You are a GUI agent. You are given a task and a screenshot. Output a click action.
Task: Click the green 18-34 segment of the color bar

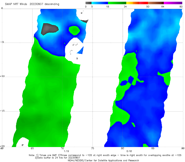pyautogui.click(x=117, y=3)
